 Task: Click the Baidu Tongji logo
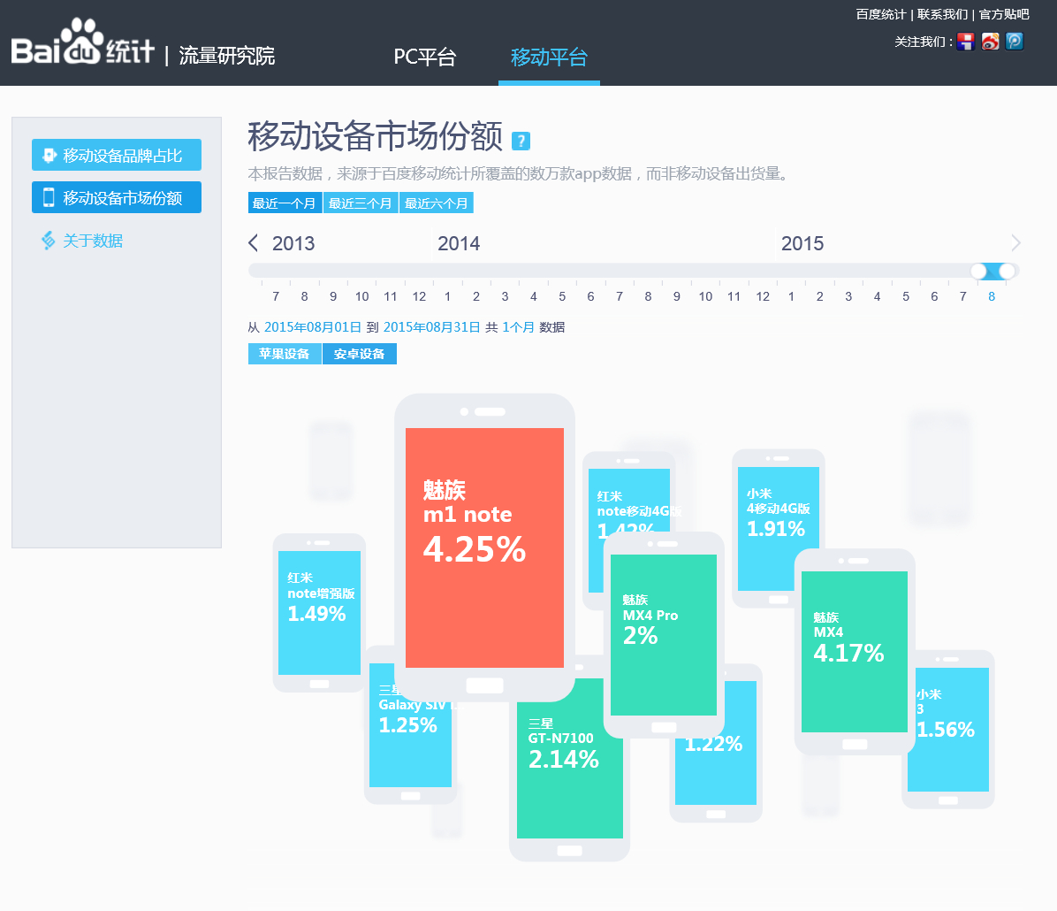tap(82, 42)
